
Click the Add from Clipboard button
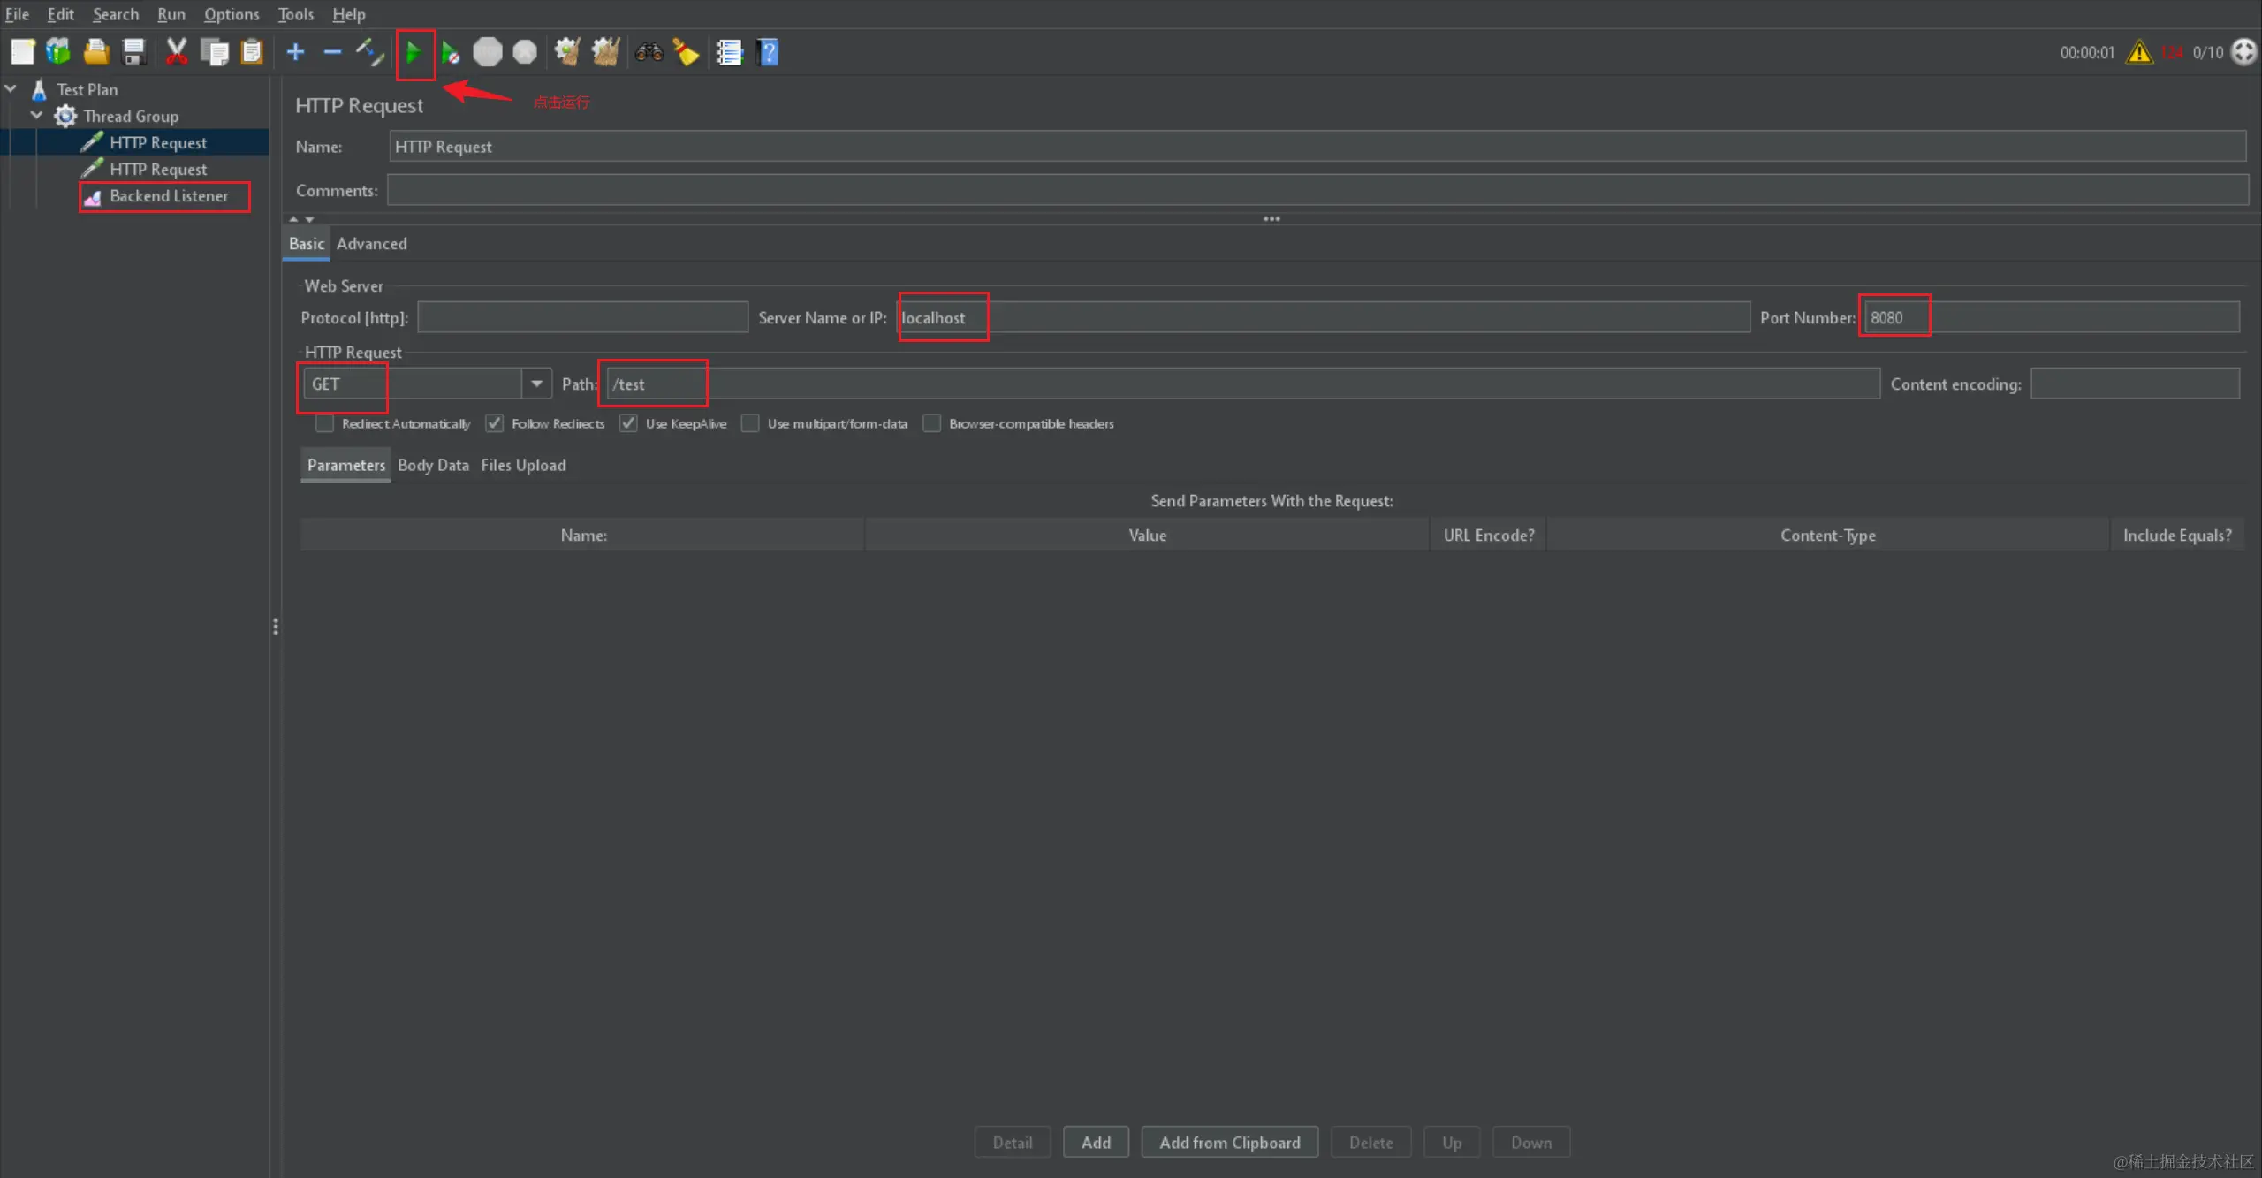pyautogui.click(x=1229, y=1142)
